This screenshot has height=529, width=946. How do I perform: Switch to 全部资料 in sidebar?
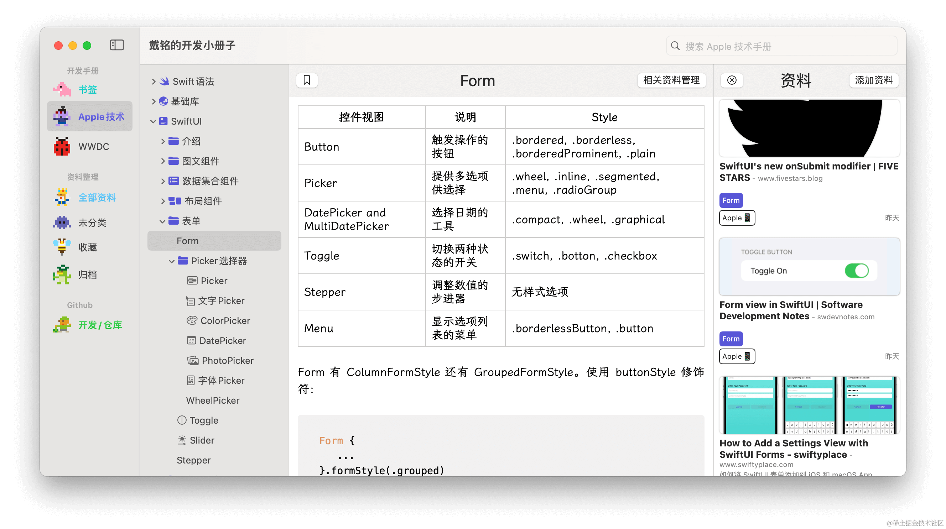coord(97,198)
